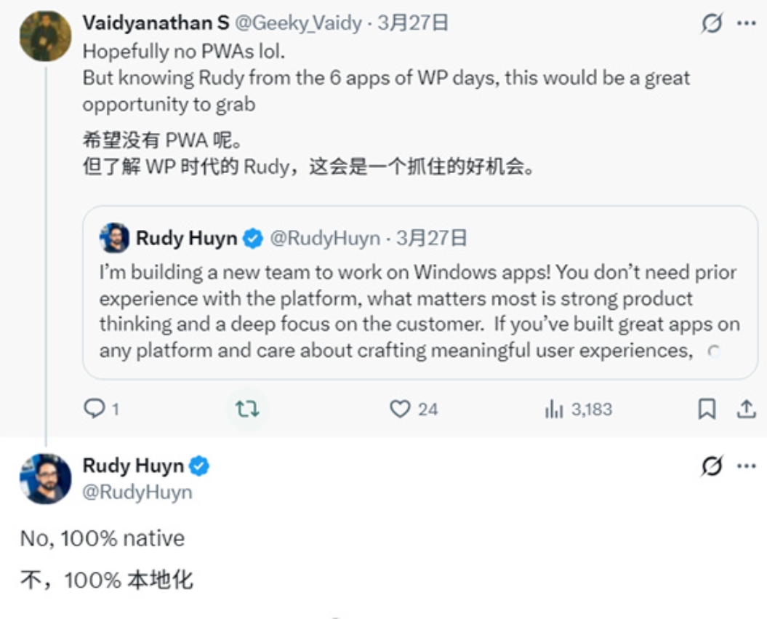Click the verified badge next to Rudy's reply name
The height and width of the screenshot is (619, 767).
(199, 466)
